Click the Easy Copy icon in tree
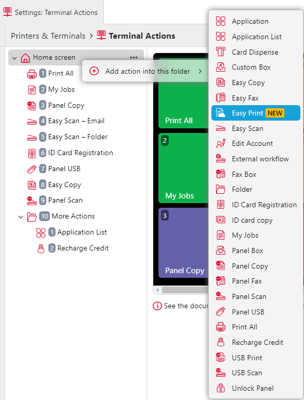 click(32, 185)
